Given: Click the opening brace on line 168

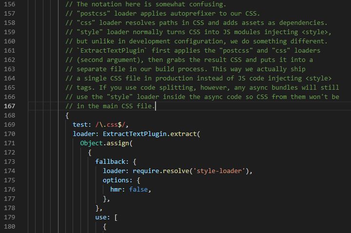Looking at the screenshot, I should click(67, 116).
